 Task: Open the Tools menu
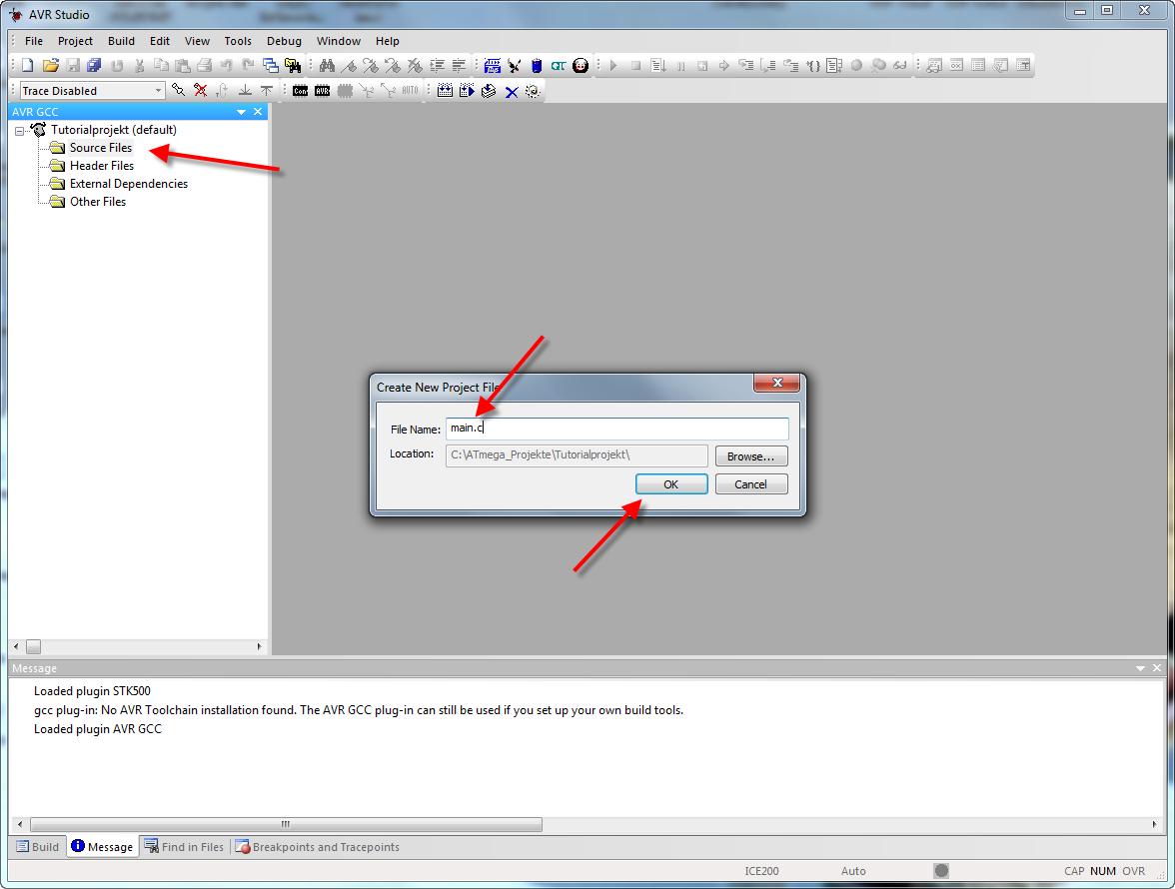point(238,41)
